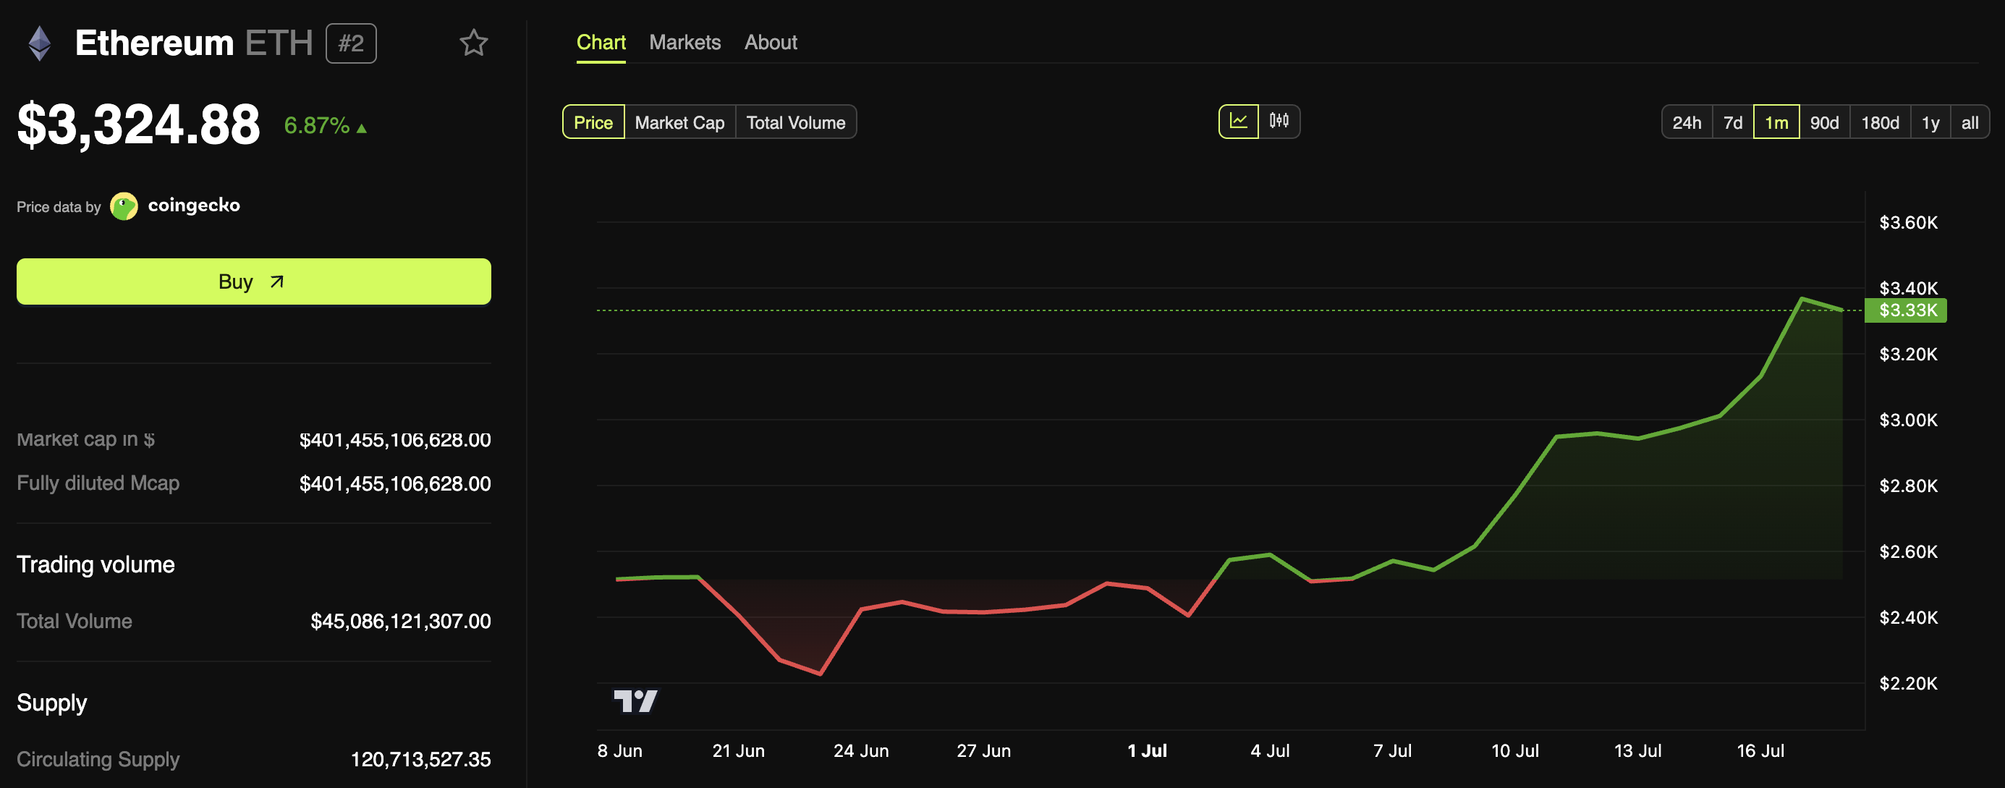Click the Ethereum diamond logo
The image size is (2005, 788).
(x=40, y=43)
